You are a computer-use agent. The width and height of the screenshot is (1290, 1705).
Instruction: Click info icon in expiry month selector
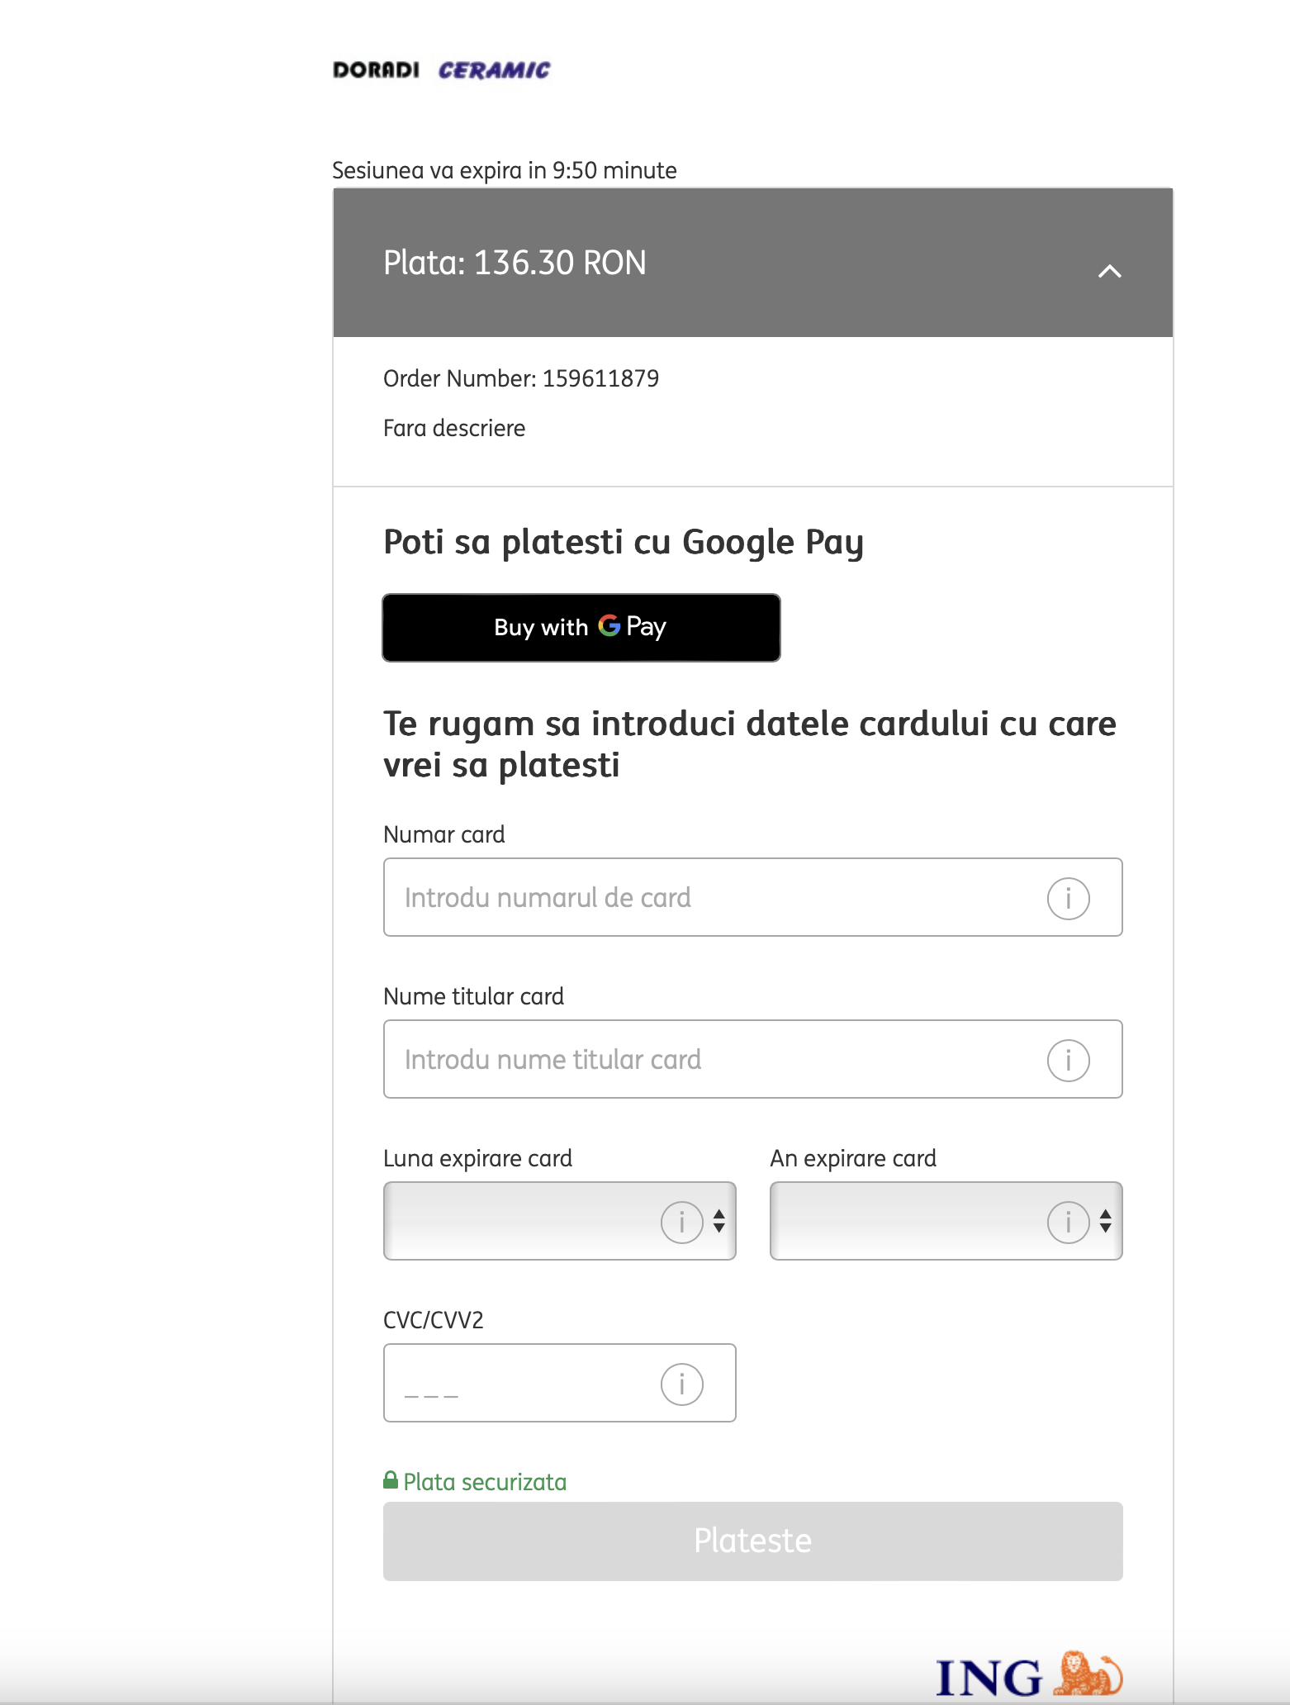681,1222
